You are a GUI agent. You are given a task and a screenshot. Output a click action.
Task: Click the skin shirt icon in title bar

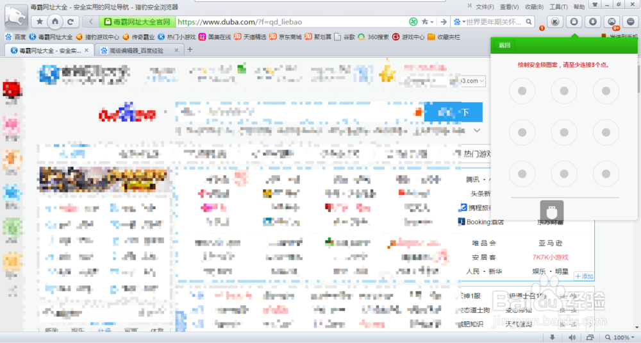[x=595, y=4]
